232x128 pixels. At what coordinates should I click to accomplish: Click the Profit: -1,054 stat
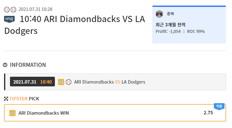168,31
